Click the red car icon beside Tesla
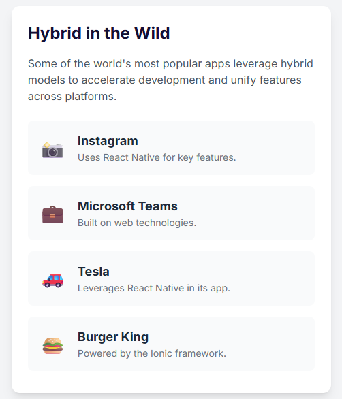 (x=52, y=281)
